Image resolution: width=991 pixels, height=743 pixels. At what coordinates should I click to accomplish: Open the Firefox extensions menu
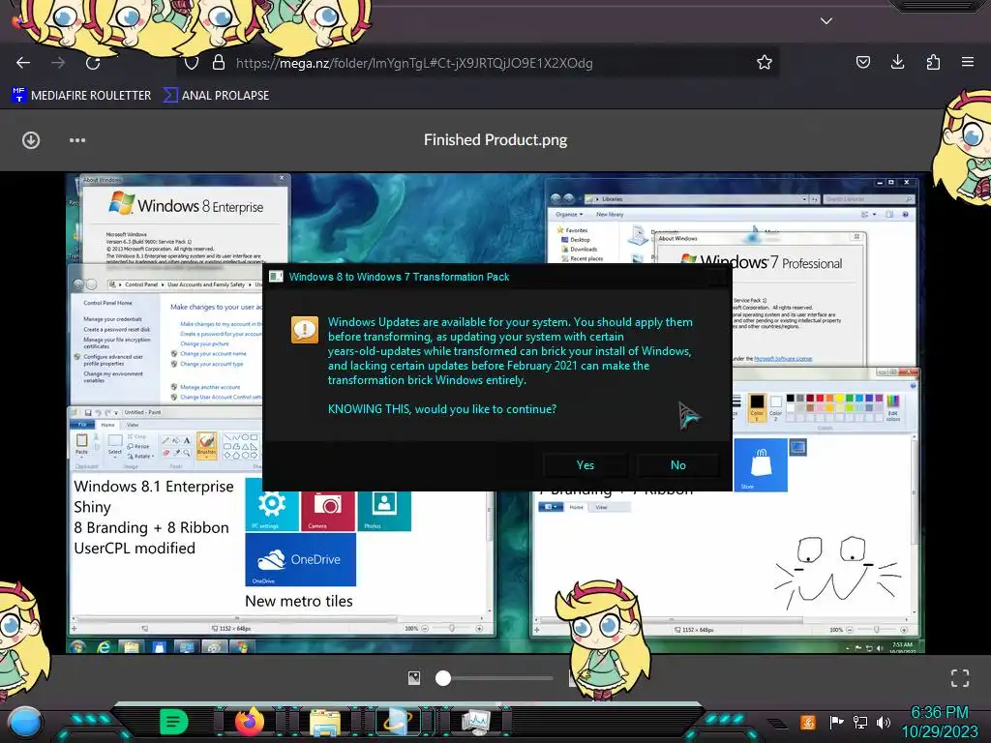[x=933, y=62]
